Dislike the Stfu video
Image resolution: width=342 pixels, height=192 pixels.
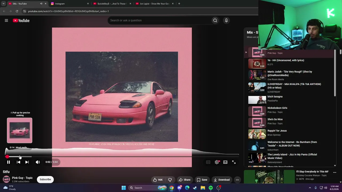click(x=170, y=180)
